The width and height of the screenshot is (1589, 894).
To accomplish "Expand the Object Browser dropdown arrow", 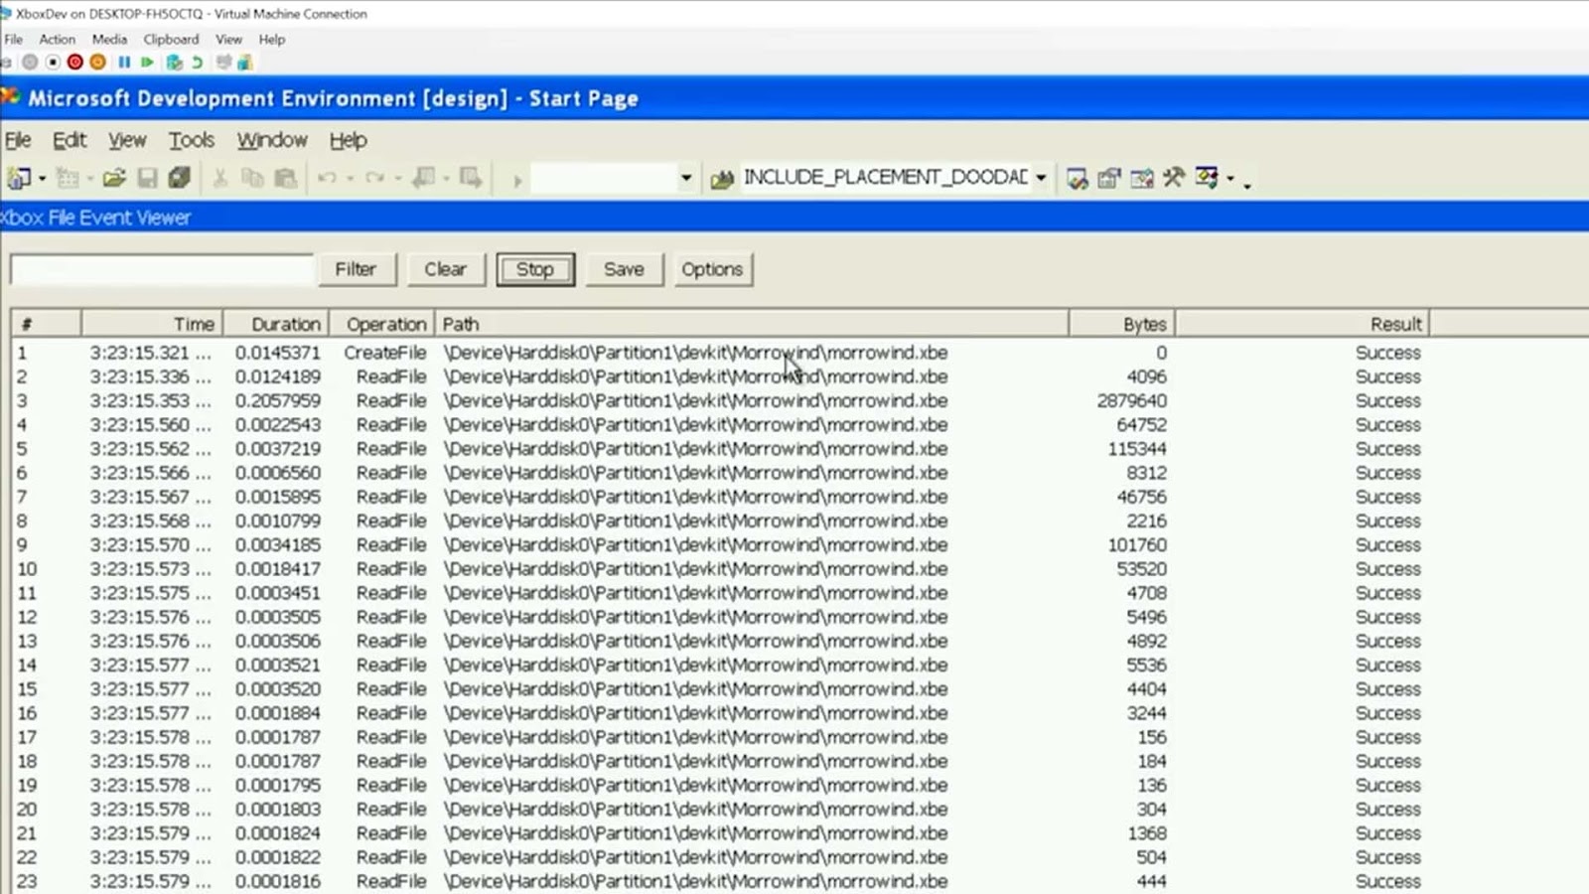I will [1230, 179].
